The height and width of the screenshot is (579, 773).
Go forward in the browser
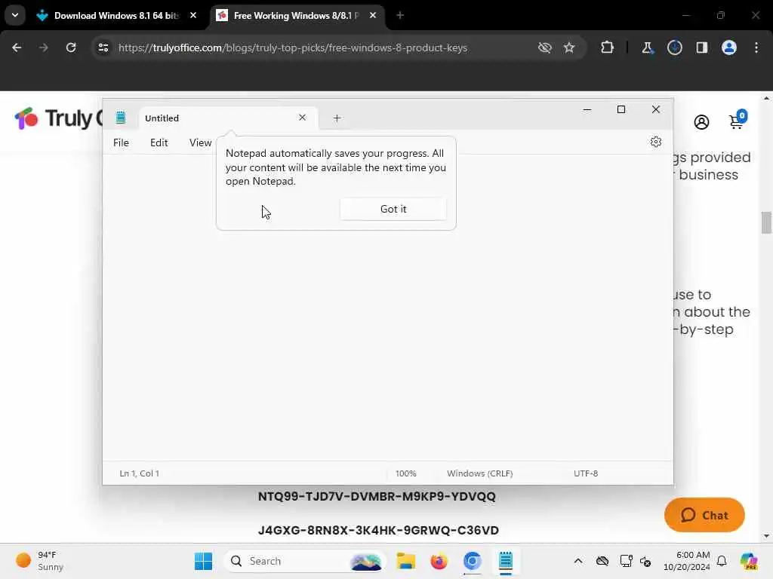click(43, 47)
